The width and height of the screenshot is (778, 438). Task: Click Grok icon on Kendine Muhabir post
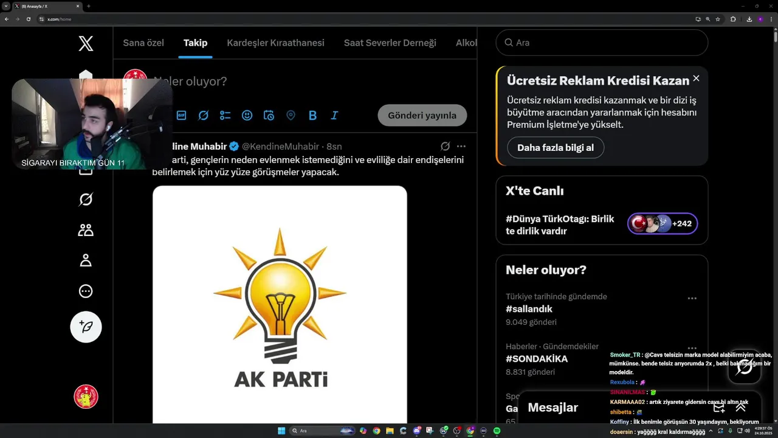tap(445, 146)
